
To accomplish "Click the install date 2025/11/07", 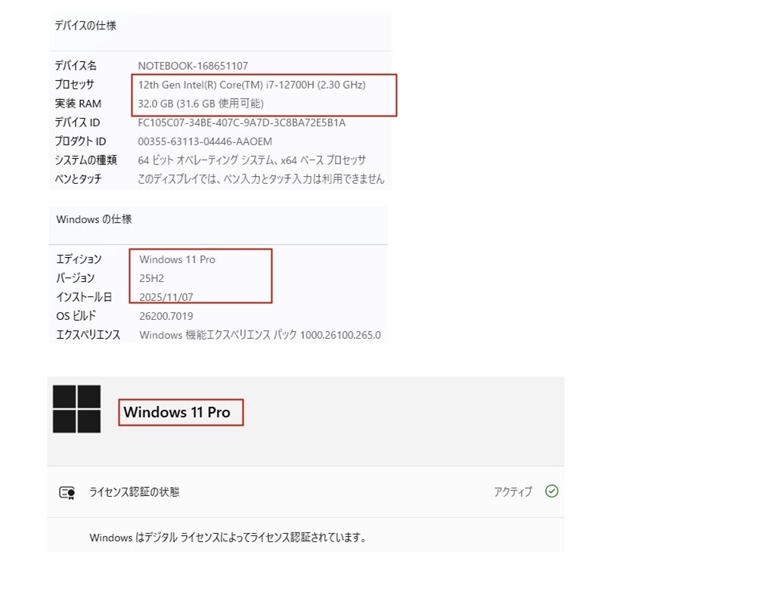I will pos(166,297).
